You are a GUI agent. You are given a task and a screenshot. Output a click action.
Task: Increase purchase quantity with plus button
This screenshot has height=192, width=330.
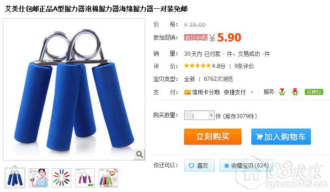tap(211, 115)
